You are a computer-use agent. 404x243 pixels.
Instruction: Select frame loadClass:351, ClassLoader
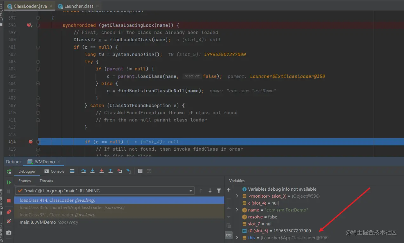(119, 215)
